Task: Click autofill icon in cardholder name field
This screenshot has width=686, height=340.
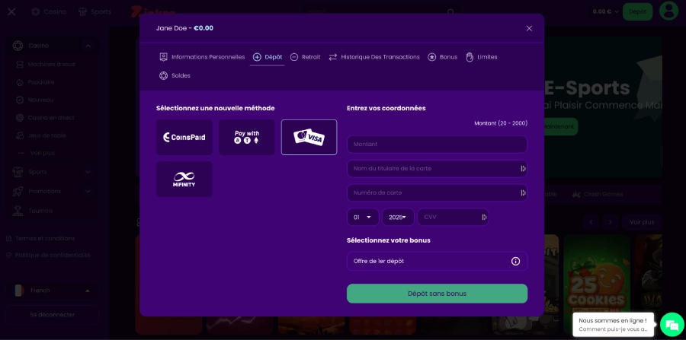Action: click(x=522, y=168)
